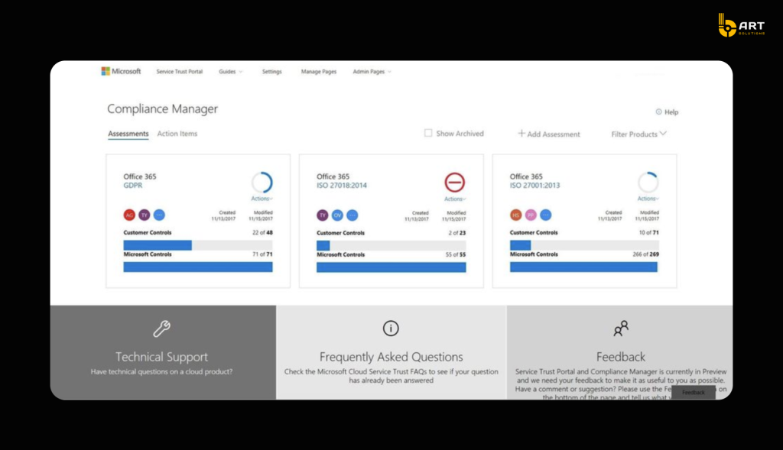Click the Feedback people icon

(x=621, y=329)
